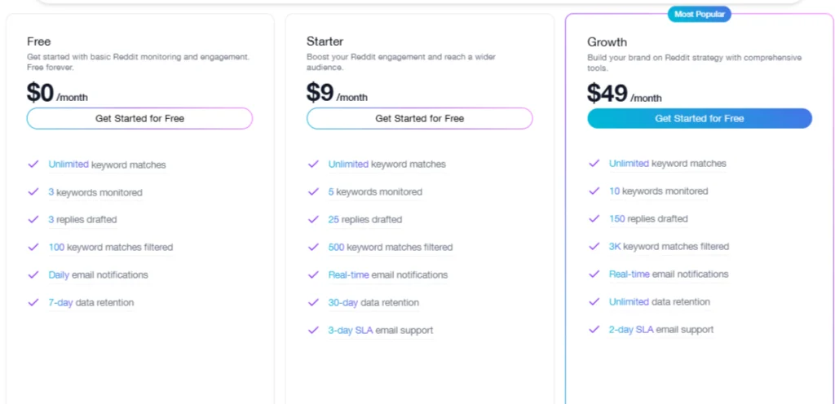Viewport: 835px width, 404px height.
Task: Click Get Started for Free under Free plan
Action: pos(139,119)
